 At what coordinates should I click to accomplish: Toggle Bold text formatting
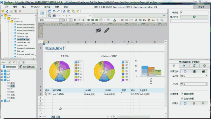(x=75, y=20)
